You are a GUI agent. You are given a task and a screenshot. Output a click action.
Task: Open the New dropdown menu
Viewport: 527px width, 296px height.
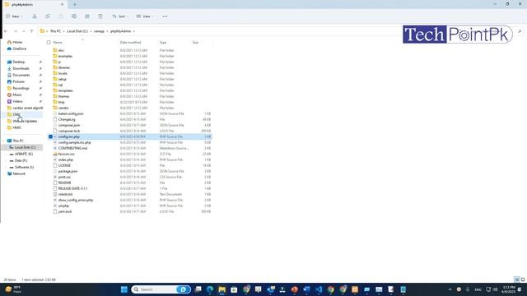coord(14,16)
